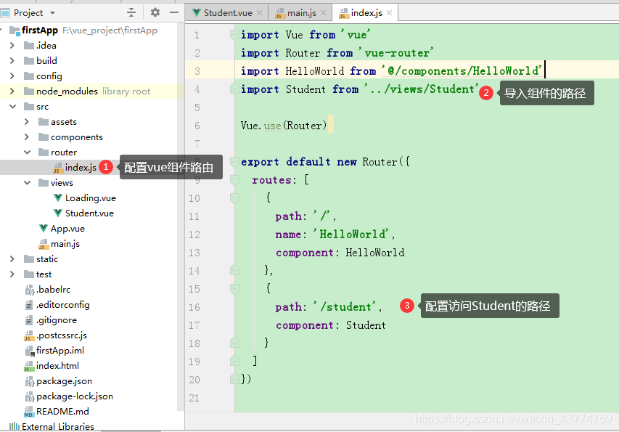Hide the Project tool window

[173, 12]
